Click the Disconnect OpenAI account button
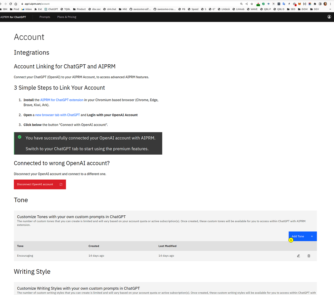The height and width of the screenshot is (295, 334). (x=40, y=184)
